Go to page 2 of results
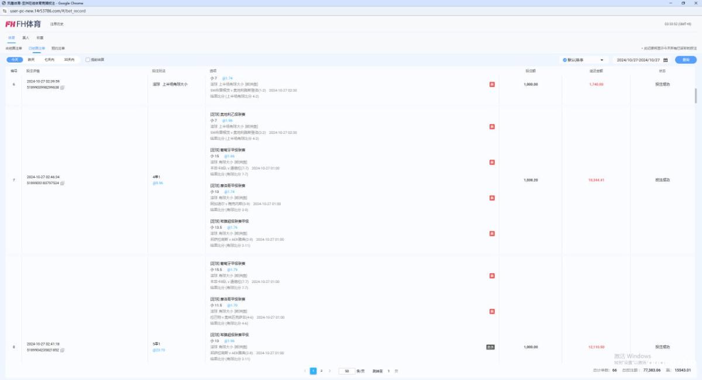The height and width of the screenshot is (380, 702). click(x=321, y=371)
